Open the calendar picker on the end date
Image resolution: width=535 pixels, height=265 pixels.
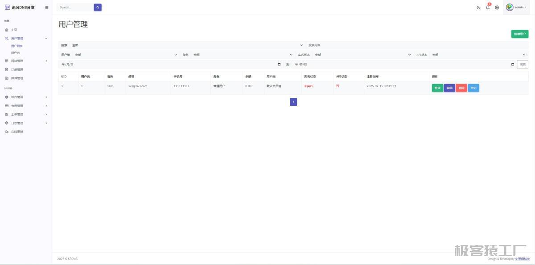click(512, 64)
